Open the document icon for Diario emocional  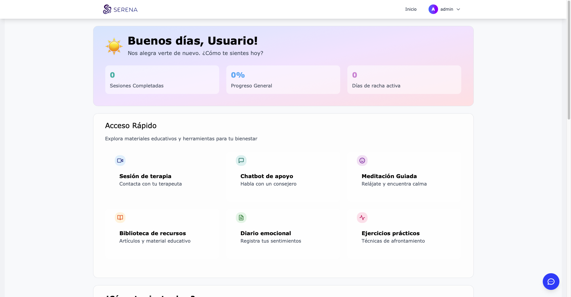click(x=241, y=218)
